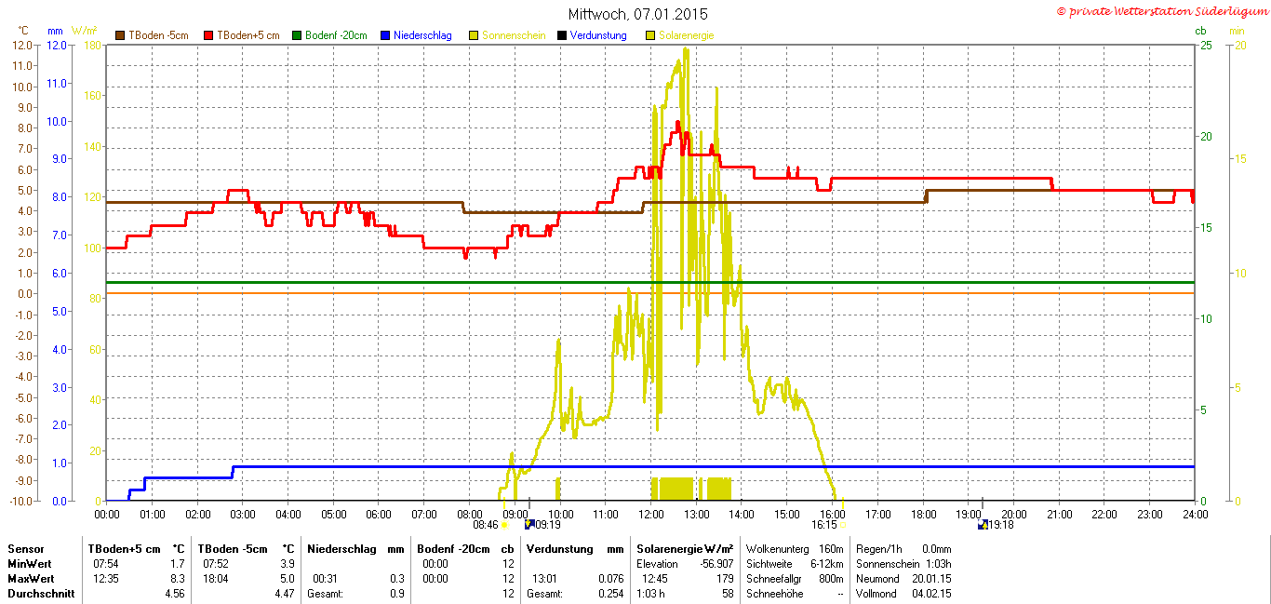Click the sunset icon beside 16:15

845,525
